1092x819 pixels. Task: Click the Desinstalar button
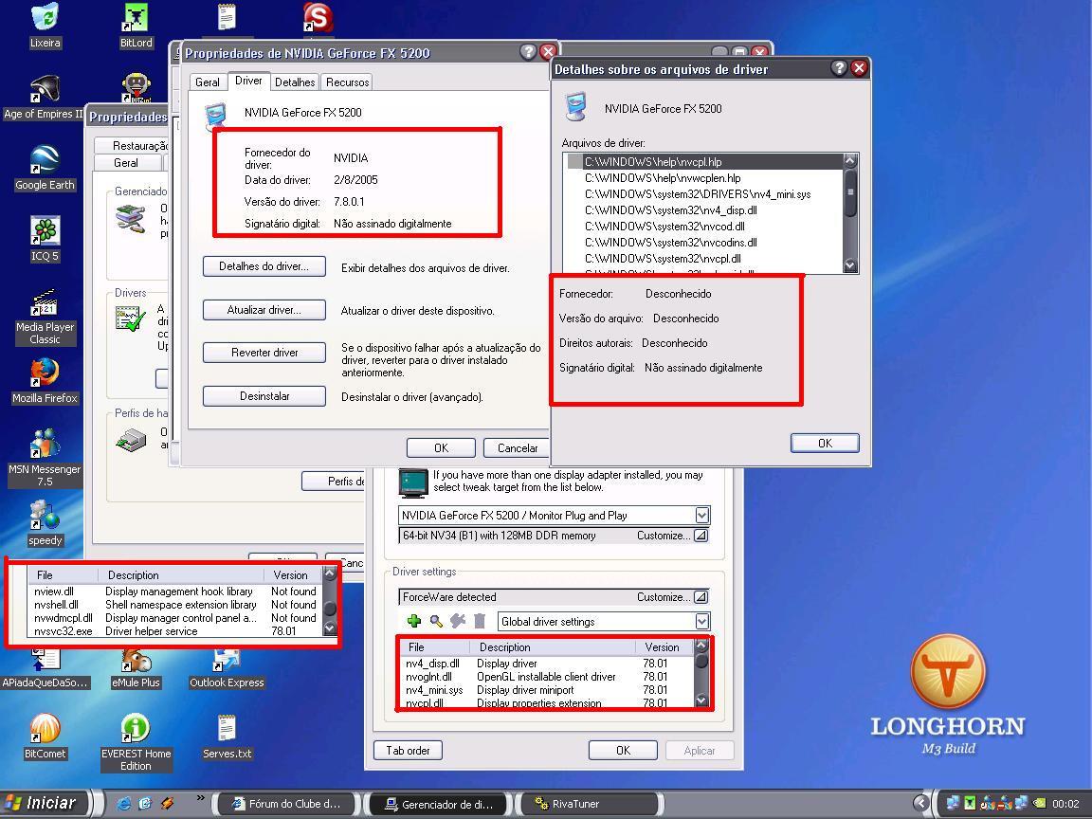[264, 395]
